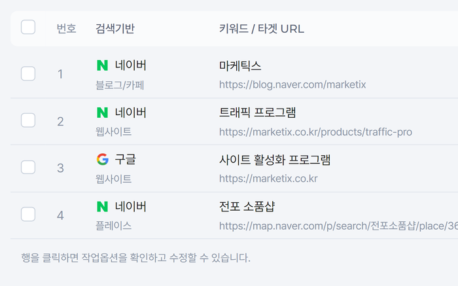The height and width of the screenshot is (286, 458).
Task: Click row number 3
Action: click(x=60, y=168)
